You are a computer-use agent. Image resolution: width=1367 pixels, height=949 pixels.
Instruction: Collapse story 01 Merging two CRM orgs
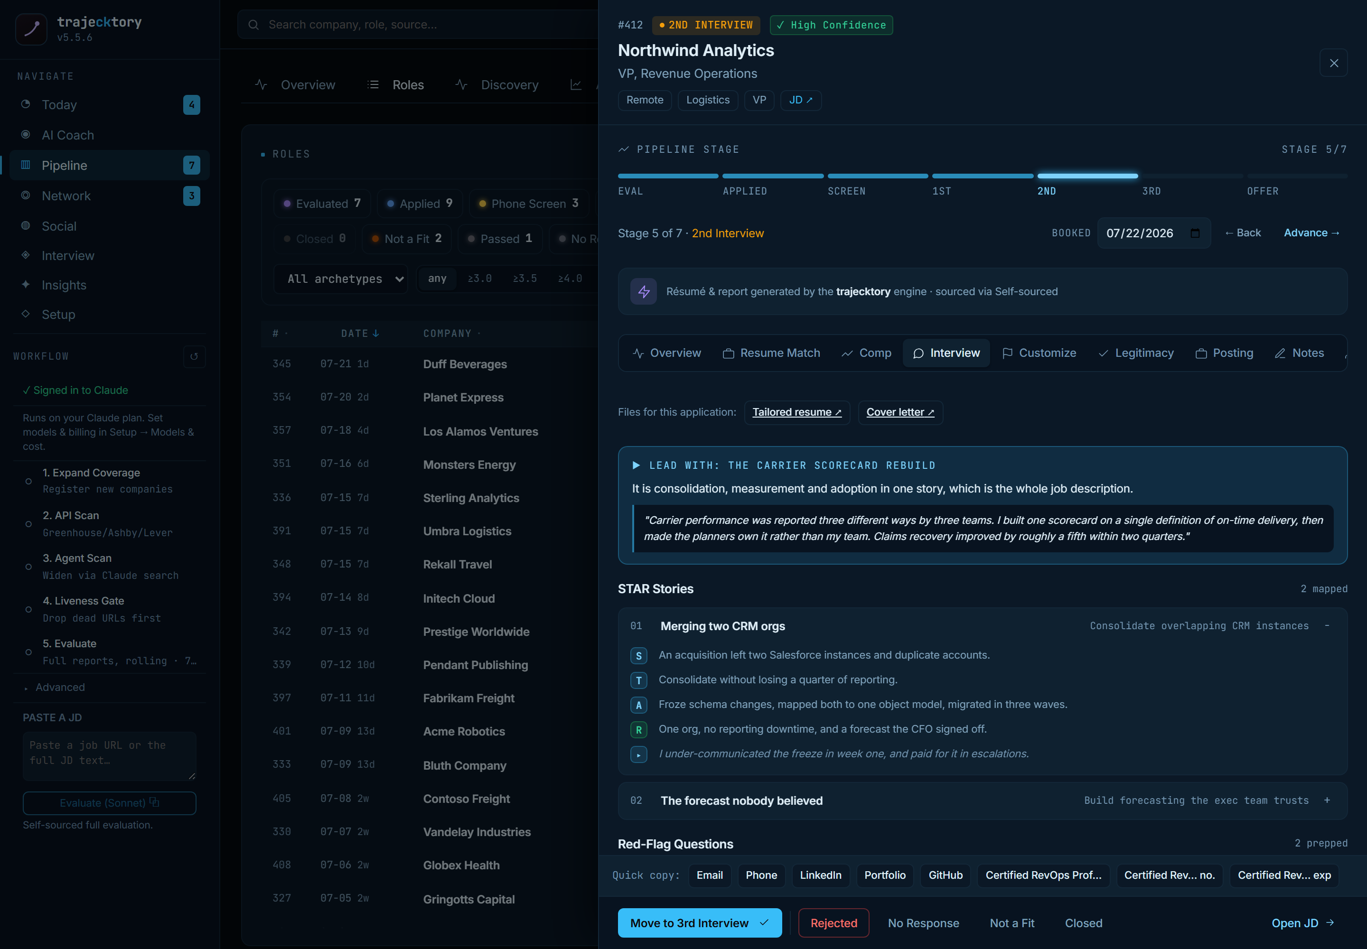(982, 625)
